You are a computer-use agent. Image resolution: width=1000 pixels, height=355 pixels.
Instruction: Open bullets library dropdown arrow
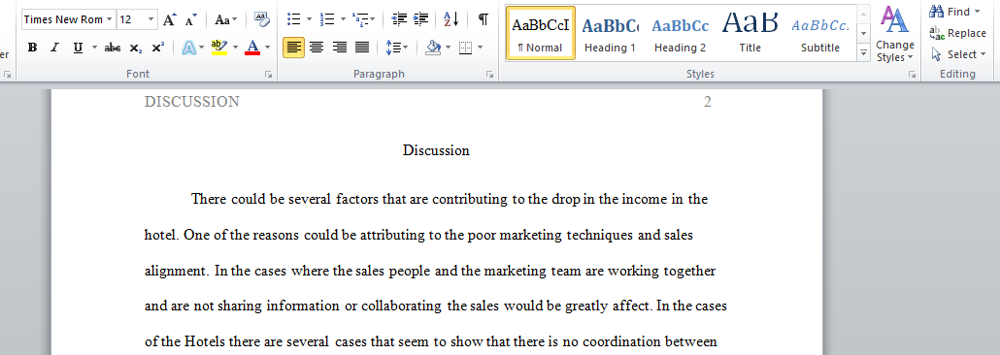point(310,19)
